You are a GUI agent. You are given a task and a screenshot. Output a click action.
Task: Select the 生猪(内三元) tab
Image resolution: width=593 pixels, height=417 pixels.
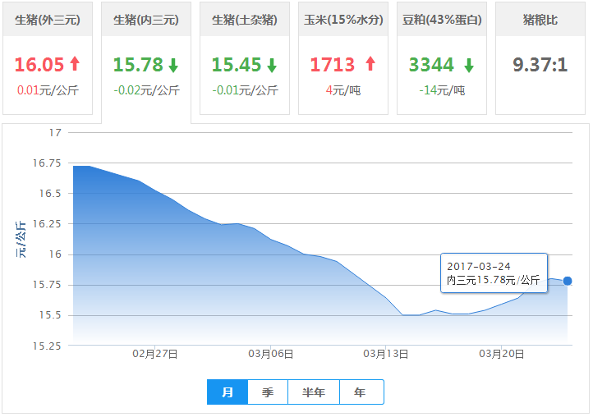146,20
